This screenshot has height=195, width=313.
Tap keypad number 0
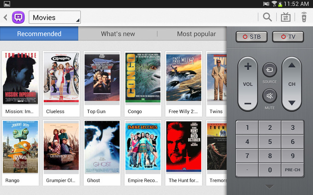(270, 170)
